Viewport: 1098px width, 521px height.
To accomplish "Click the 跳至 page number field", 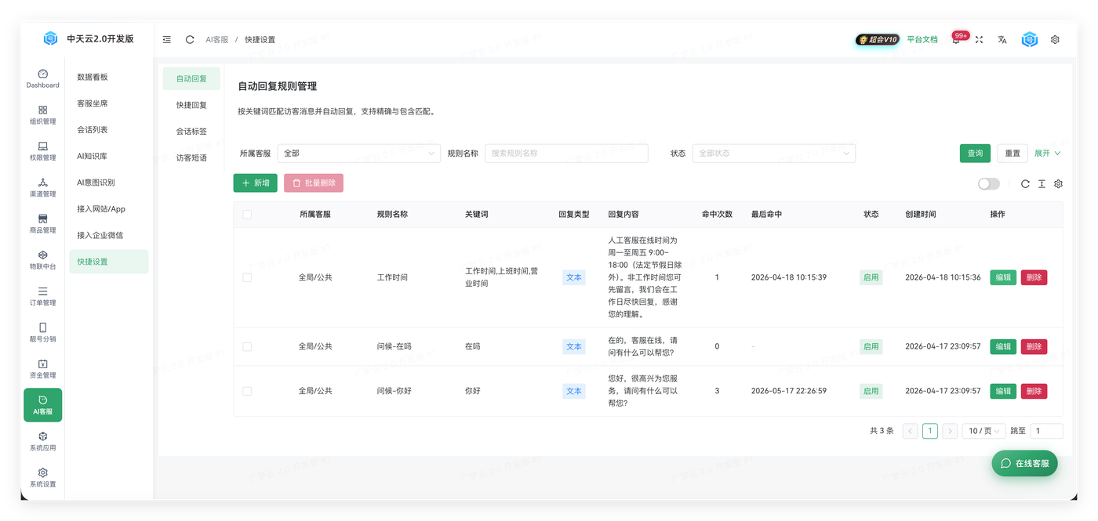I will (x=1046, y=431).
